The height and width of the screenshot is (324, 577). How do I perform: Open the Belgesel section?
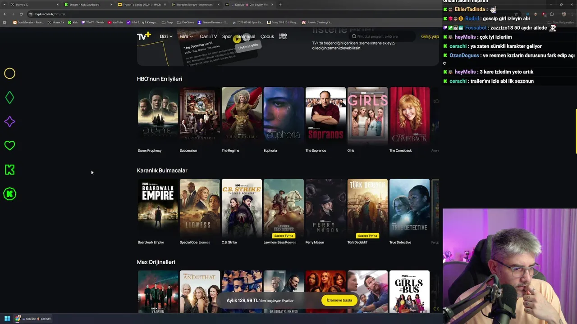pos(246,36)
